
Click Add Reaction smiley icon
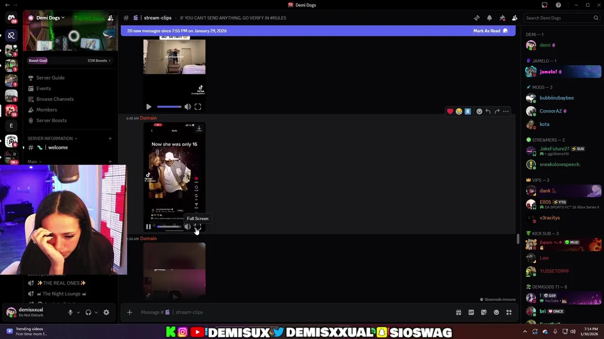479,112
